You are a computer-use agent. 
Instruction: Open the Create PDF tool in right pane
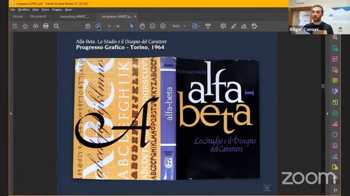tap(335, 70)
